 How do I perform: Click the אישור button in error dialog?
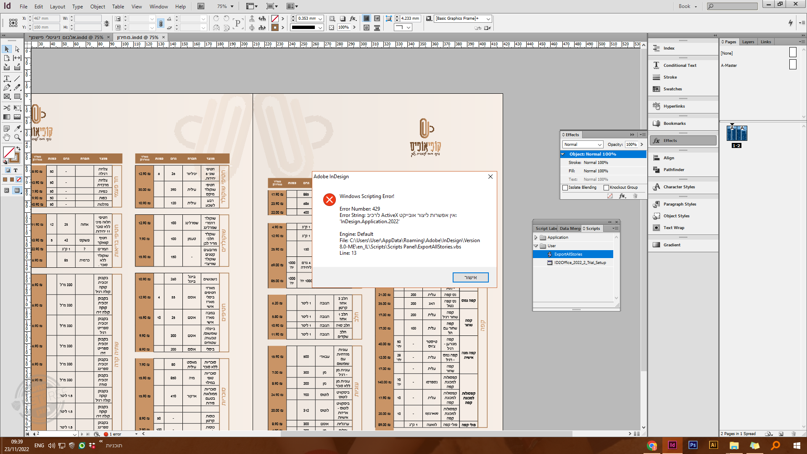(x=470, y=277)
